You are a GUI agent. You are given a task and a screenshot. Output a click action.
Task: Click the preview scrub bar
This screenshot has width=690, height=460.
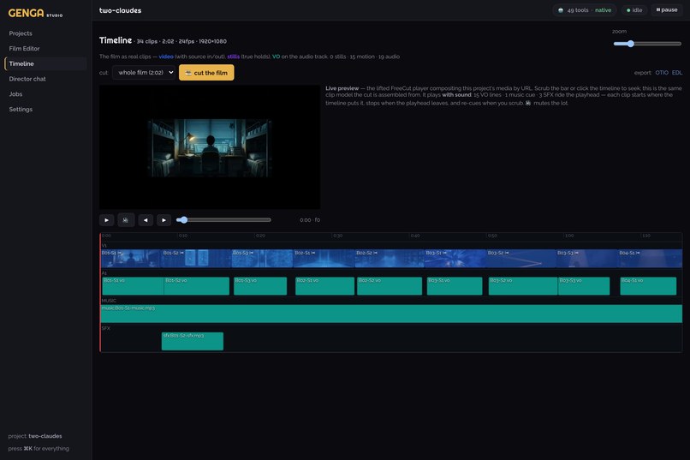[x=223, y=219]
